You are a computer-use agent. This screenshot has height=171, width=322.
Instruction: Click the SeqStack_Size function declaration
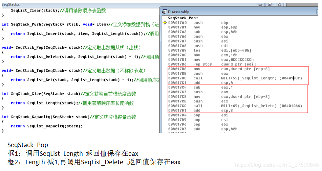click(x=41, y=94)
